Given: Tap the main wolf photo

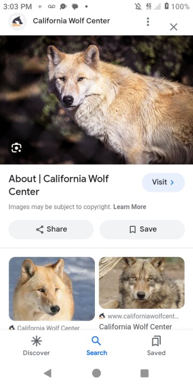Looking at the screenshot, I should click(x=96, y=100).
